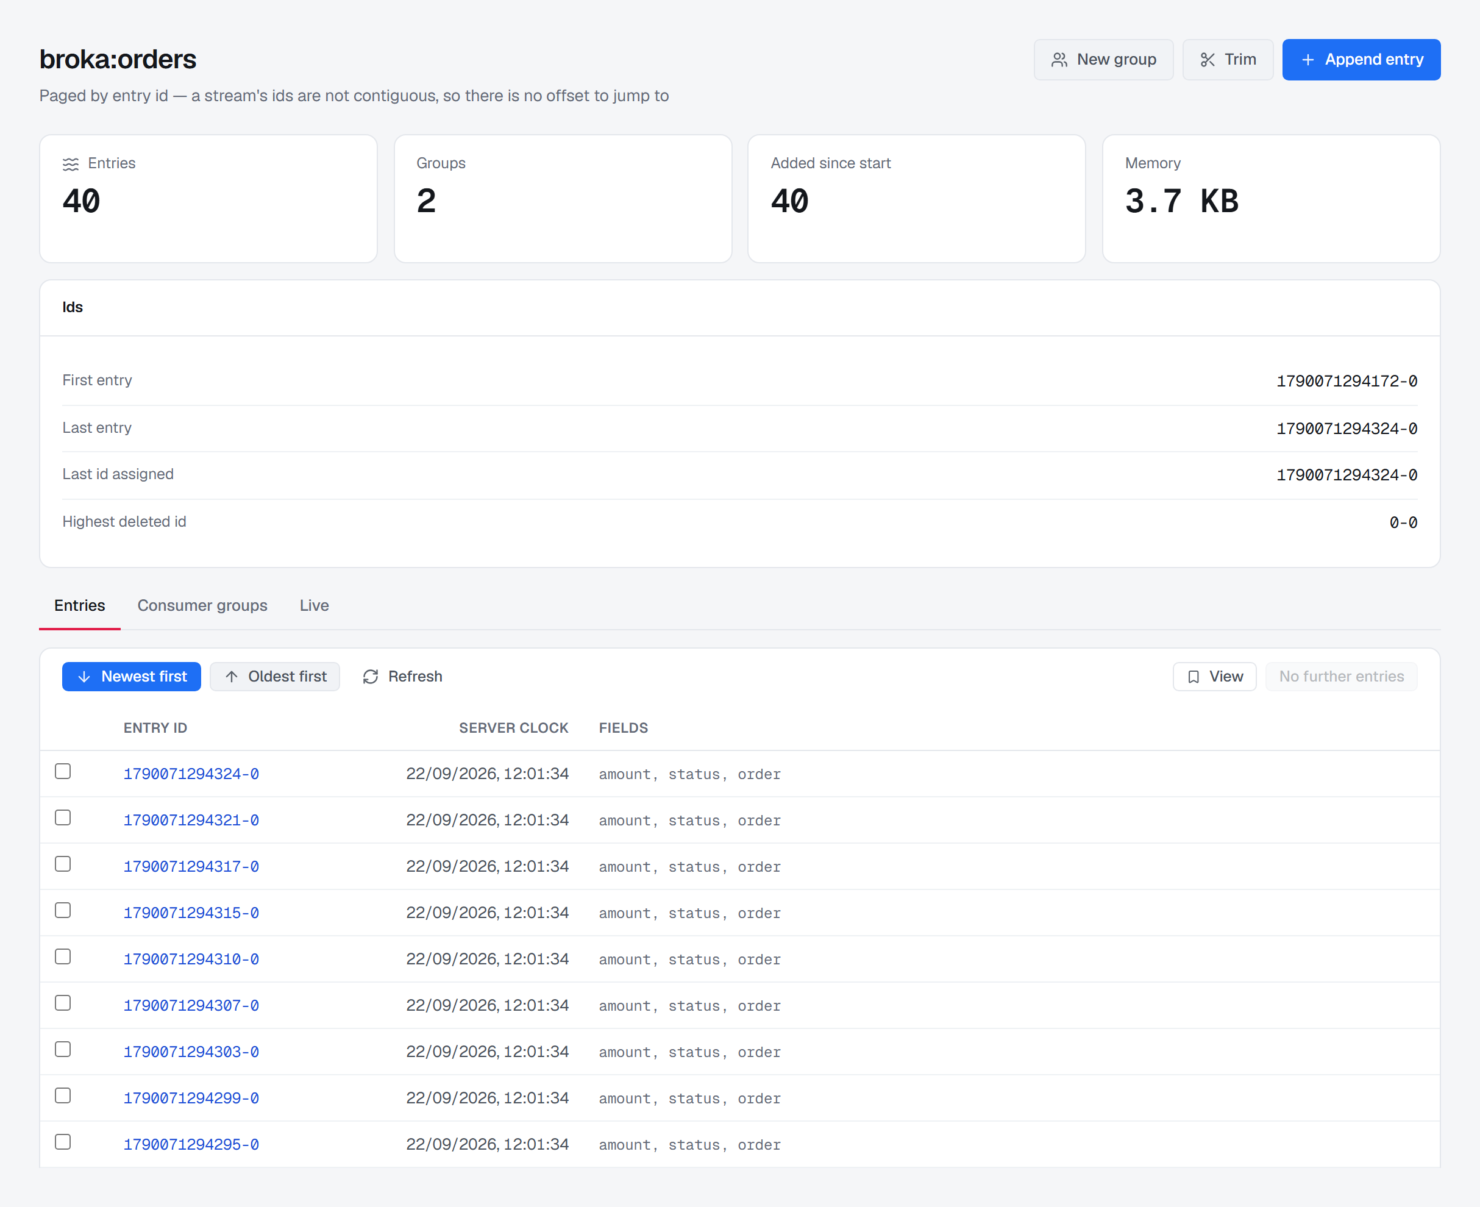Image resolution: width=1480 pixels, height=1207 pixels.
Task: Tick checkbox for entry 1790071294315-0
Action: [63, 910]
